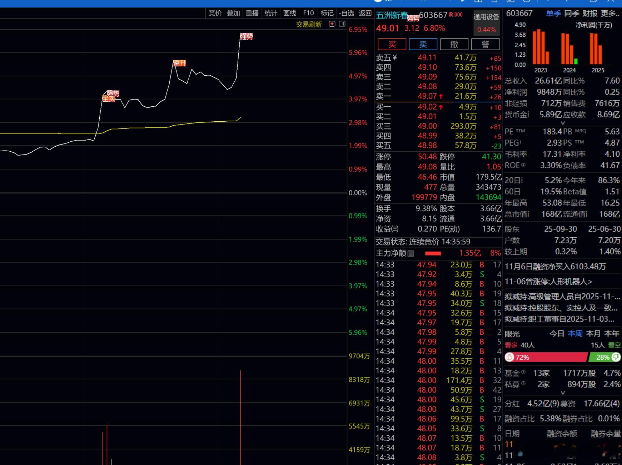
Task: Activate the 画线 drawing tool
Action: coord(289,13)
